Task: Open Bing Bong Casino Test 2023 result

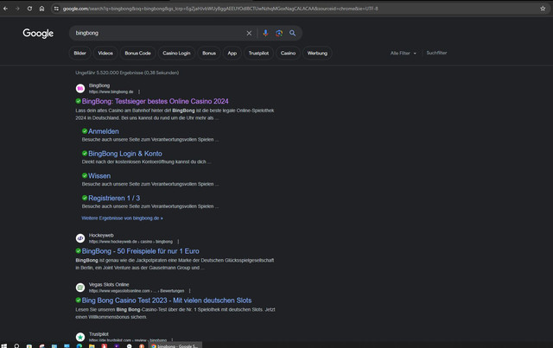Action: point(167,301)
